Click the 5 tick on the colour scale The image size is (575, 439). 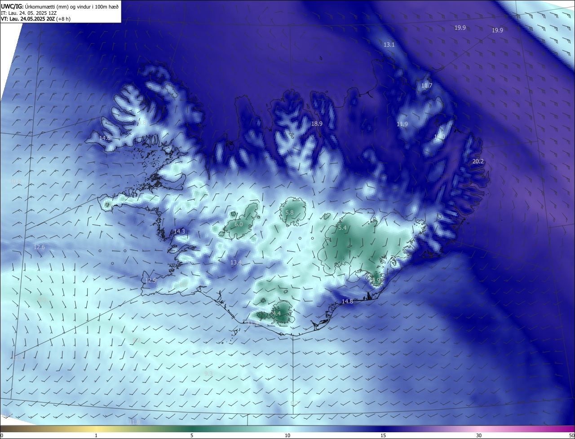(x=192, y=435)
